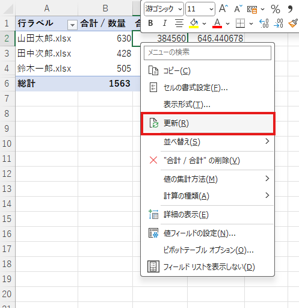Expand the accounting format dropdown arrow
The height and width of the screenshot is (308, 299).
[262, 9]
